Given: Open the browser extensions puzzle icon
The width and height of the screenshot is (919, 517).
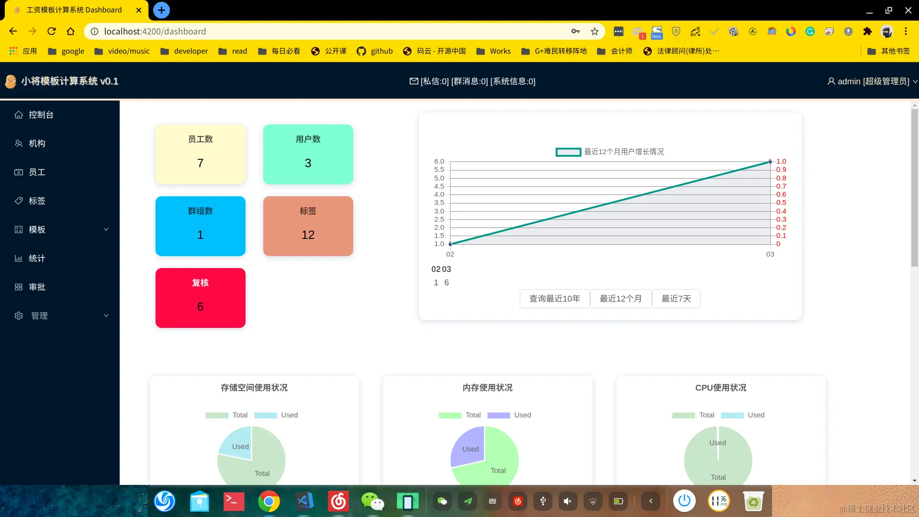Looking at the screenshot, I should 867,32.
